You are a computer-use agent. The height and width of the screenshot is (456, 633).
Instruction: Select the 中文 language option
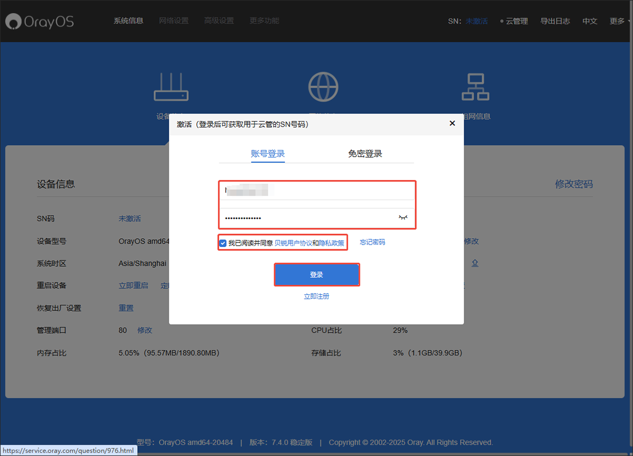590,21
